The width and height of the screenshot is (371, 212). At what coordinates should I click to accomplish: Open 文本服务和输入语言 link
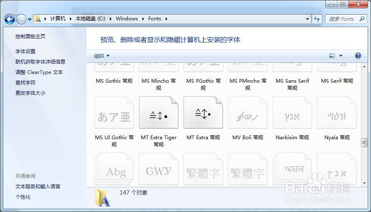coord(38,187)
